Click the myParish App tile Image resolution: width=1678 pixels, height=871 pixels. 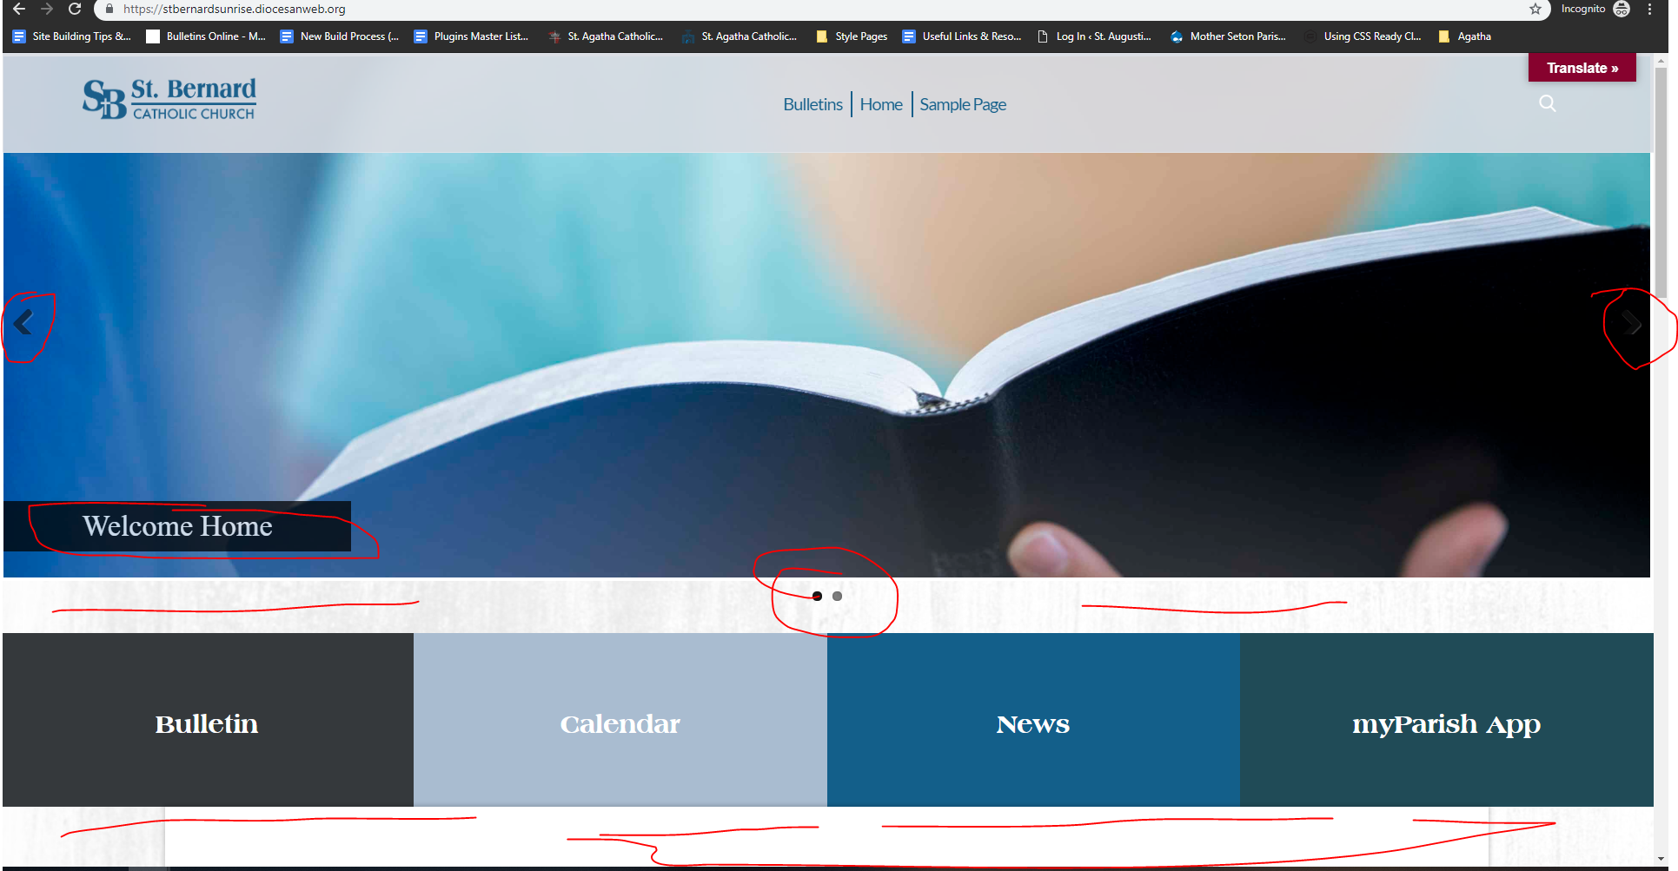pos(1446,723)
